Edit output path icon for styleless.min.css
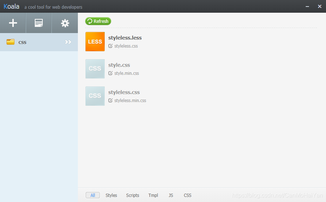The height and width of the screenshot is (202, 326). 110,101
